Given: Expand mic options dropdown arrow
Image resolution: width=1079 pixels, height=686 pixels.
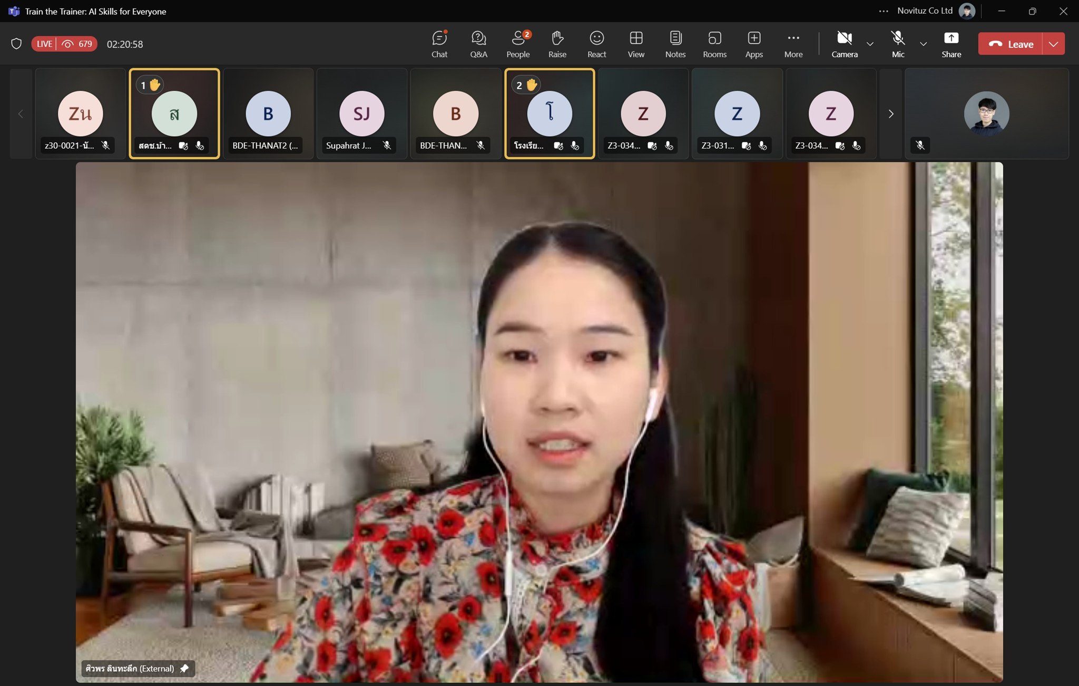Looking at the screenshot, I should [923, 44].
